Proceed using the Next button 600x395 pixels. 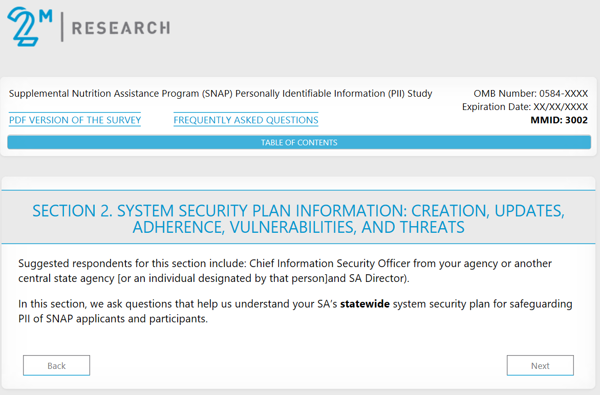tap(540, 365)
